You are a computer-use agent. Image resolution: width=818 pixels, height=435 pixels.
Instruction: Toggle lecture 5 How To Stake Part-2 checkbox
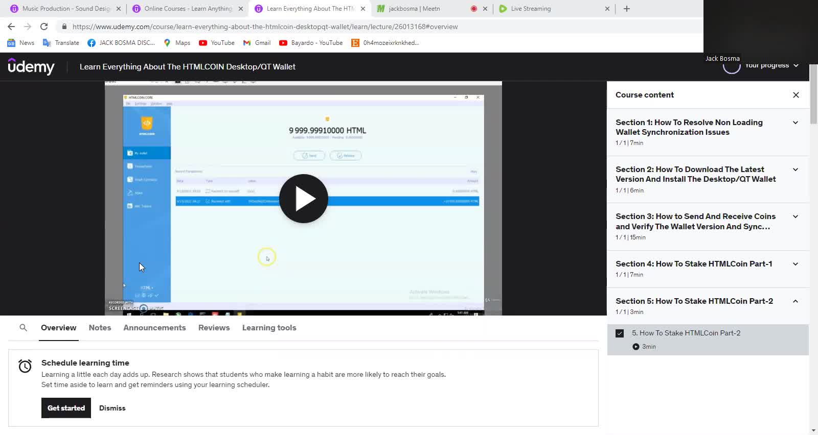[620, 333]
